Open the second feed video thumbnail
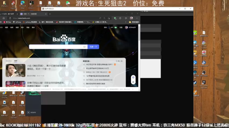The image size is (229, 128). (15, 84)
